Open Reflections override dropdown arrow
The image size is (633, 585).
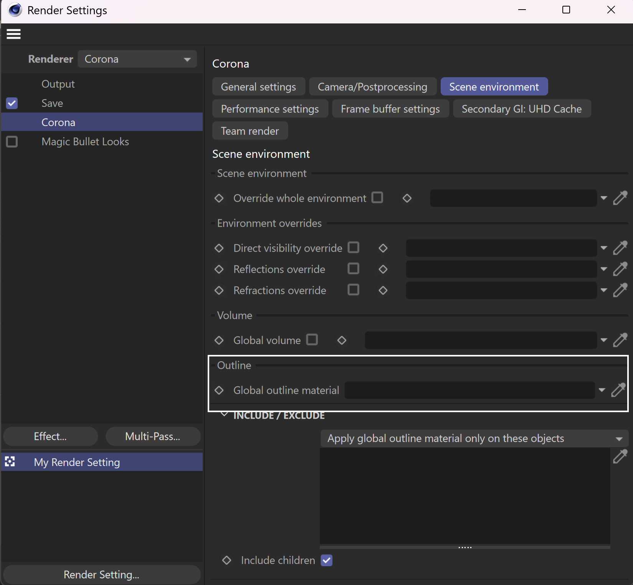point(604,269)
